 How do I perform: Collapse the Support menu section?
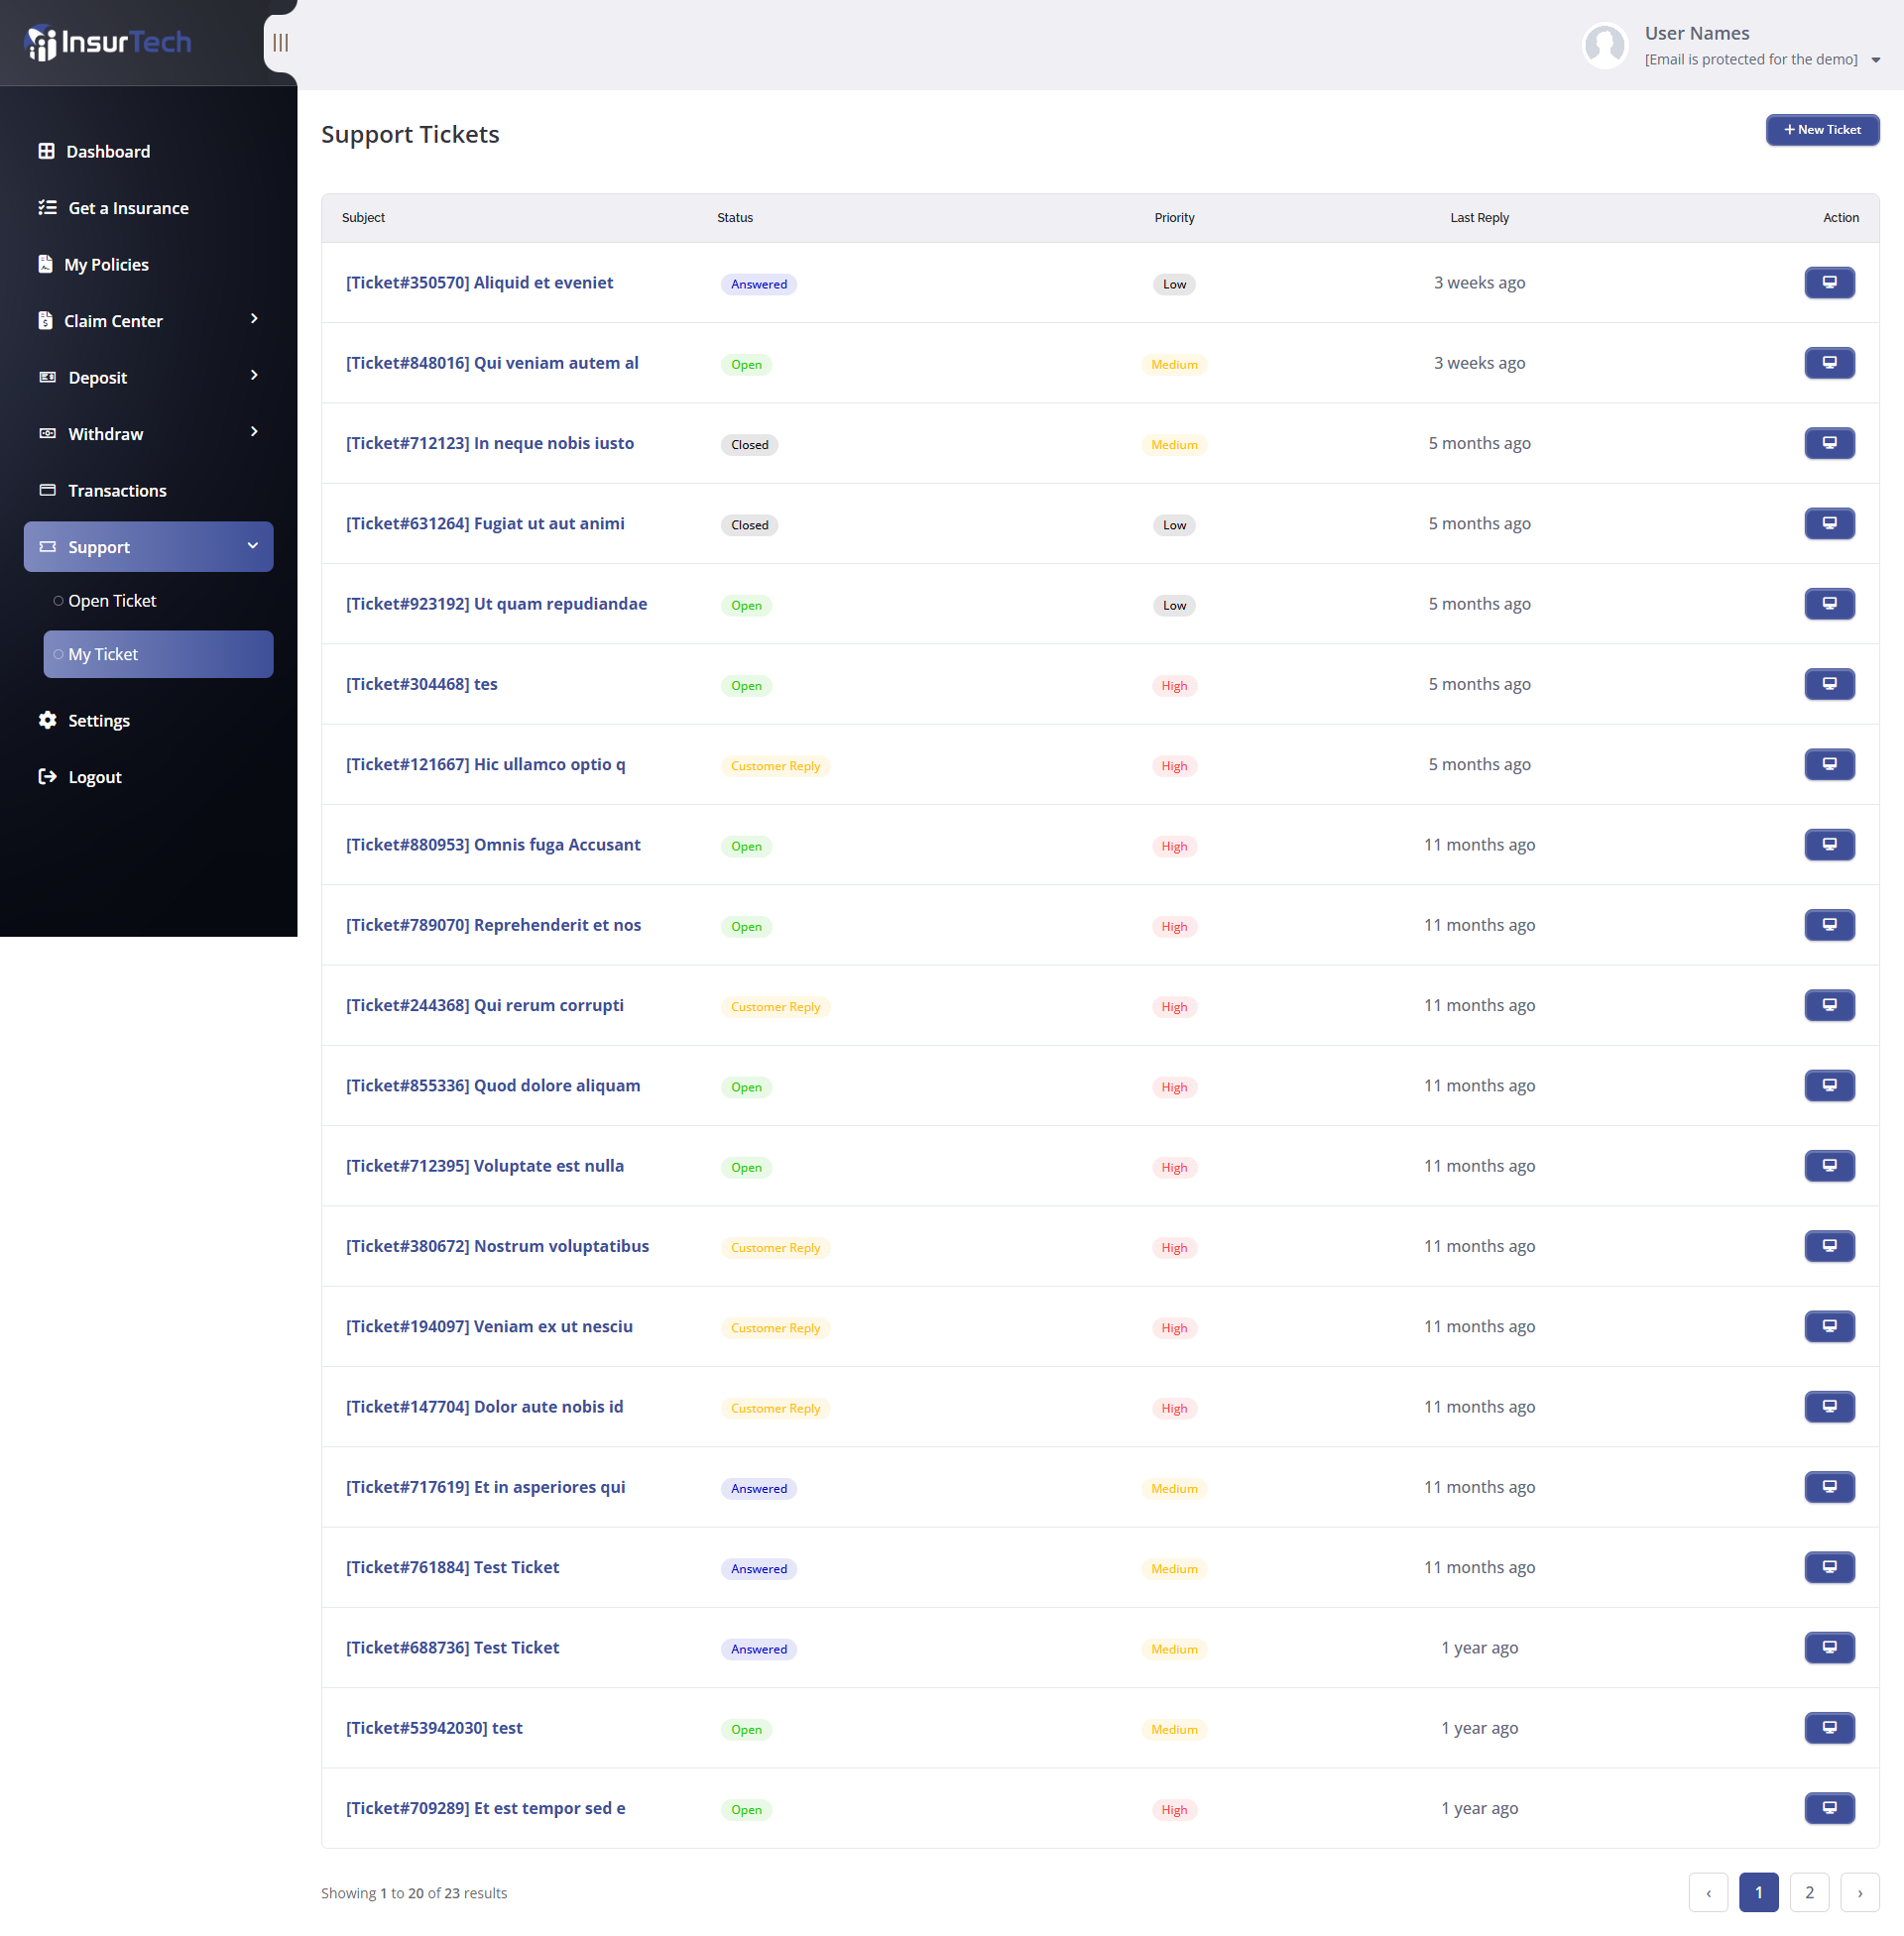click(x=252, y=546)
